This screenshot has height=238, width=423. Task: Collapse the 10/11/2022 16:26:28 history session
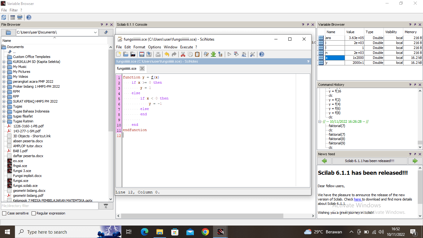320,122
